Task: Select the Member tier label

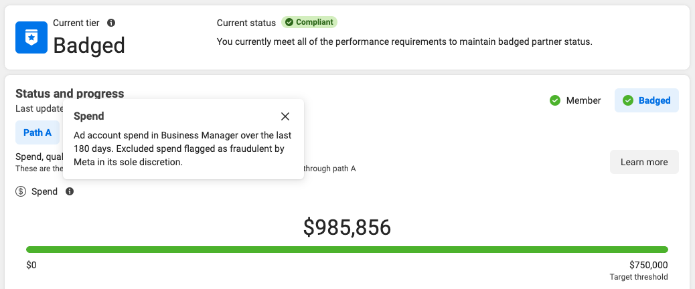Action: [583, 100]
